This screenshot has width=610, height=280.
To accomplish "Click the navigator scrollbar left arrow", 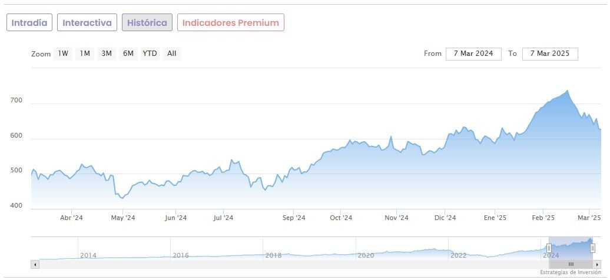I will 35,265.
